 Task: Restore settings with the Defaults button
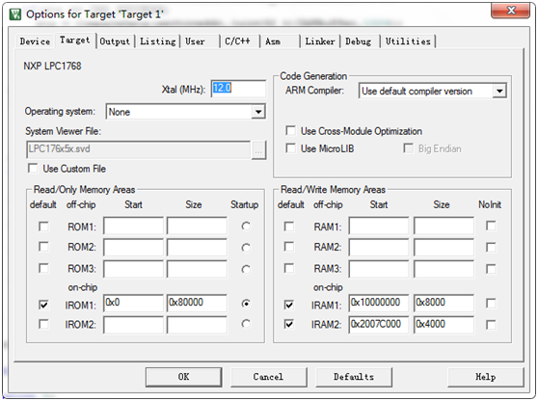(354, 377)
